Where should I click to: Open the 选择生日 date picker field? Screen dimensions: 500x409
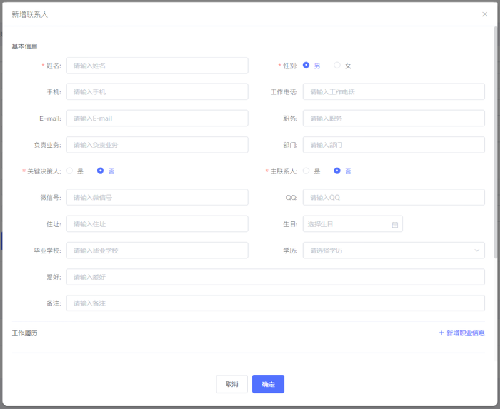(x=352, y=224)
